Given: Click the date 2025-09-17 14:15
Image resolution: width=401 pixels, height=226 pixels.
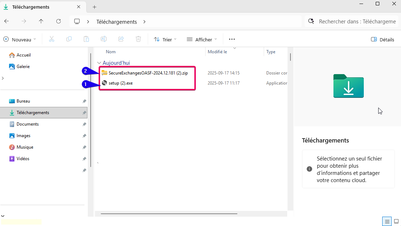Looking at the screenshot, I should click(x=224, y=73).
